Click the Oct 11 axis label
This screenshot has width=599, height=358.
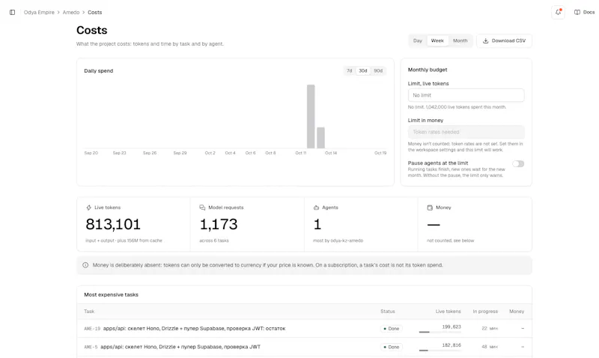click(x=301, y=153)
